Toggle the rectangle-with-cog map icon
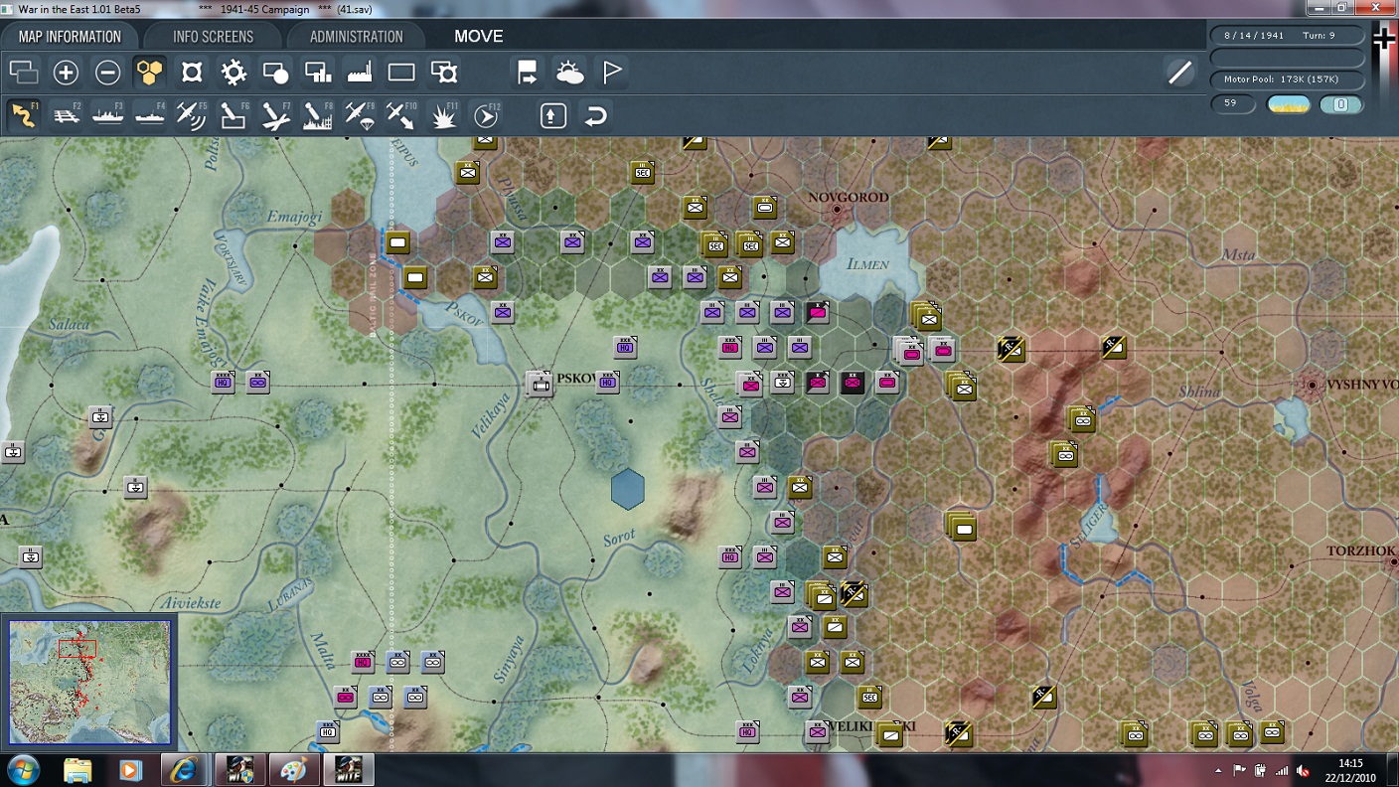The height and width of the screenshot is (787, 1399). [443, 73]
